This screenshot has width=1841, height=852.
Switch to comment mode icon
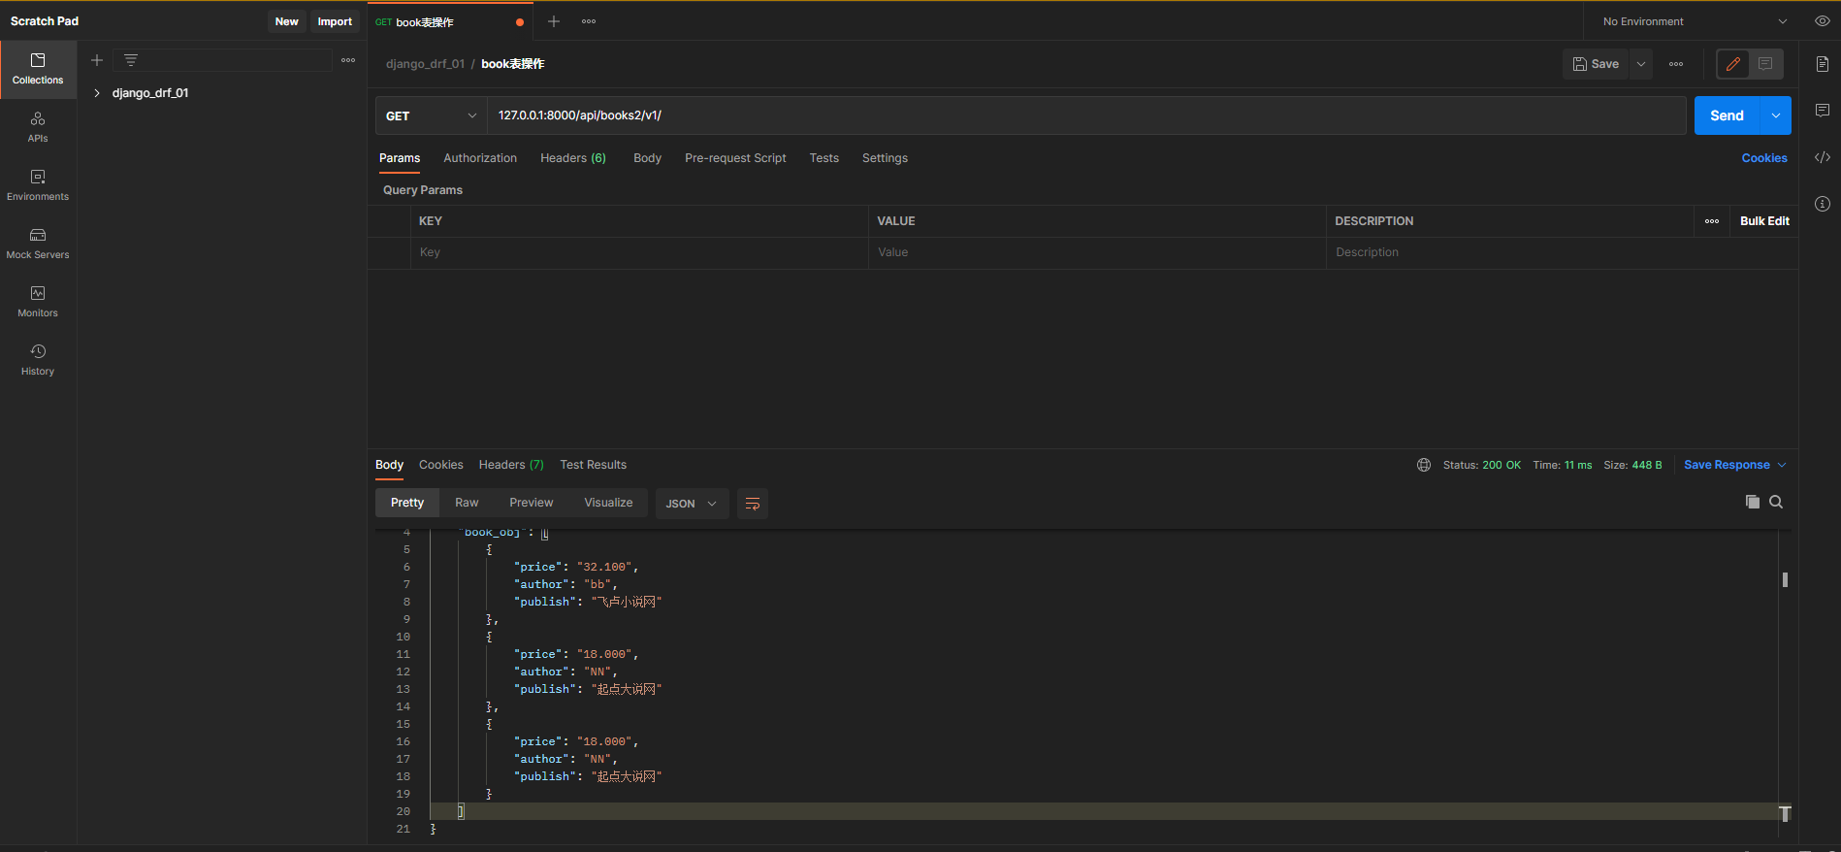(1765, 64)
